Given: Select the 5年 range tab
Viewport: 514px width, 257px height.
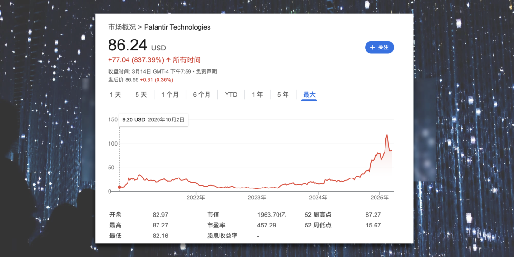Looking at the screenshot, I should coord(283,95).
